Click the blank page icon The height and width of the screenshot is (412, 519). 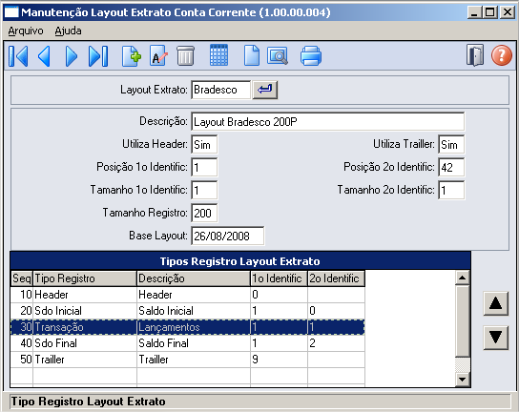click(252, 55)
